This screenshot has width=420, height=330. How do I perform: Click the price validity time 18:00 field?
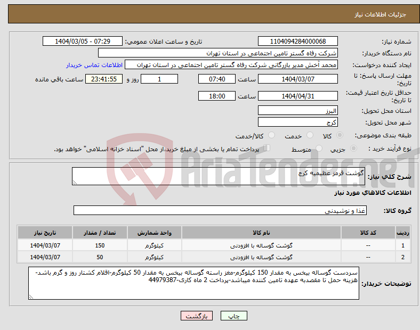click(x=217, y=96)
